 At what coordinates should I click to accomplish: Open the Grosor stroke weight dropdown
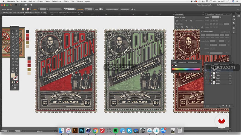220,17
